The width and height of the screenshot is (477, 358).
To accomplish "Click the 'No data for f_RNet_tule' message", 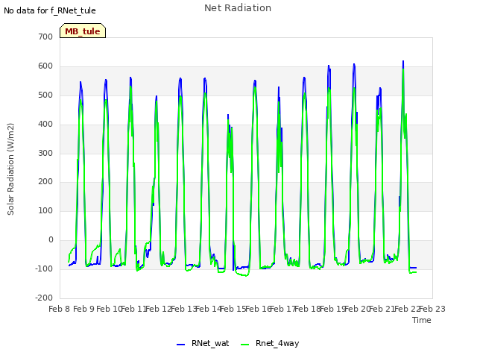I will point(50,10).
